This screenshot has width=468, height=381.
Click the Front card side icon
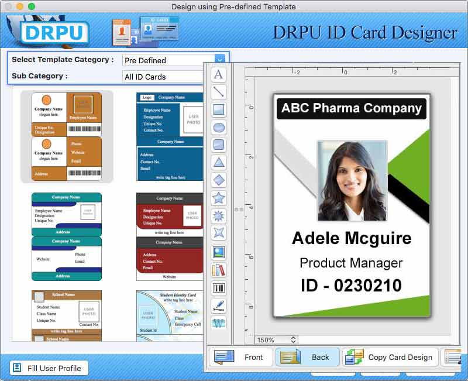coord(224,357)
